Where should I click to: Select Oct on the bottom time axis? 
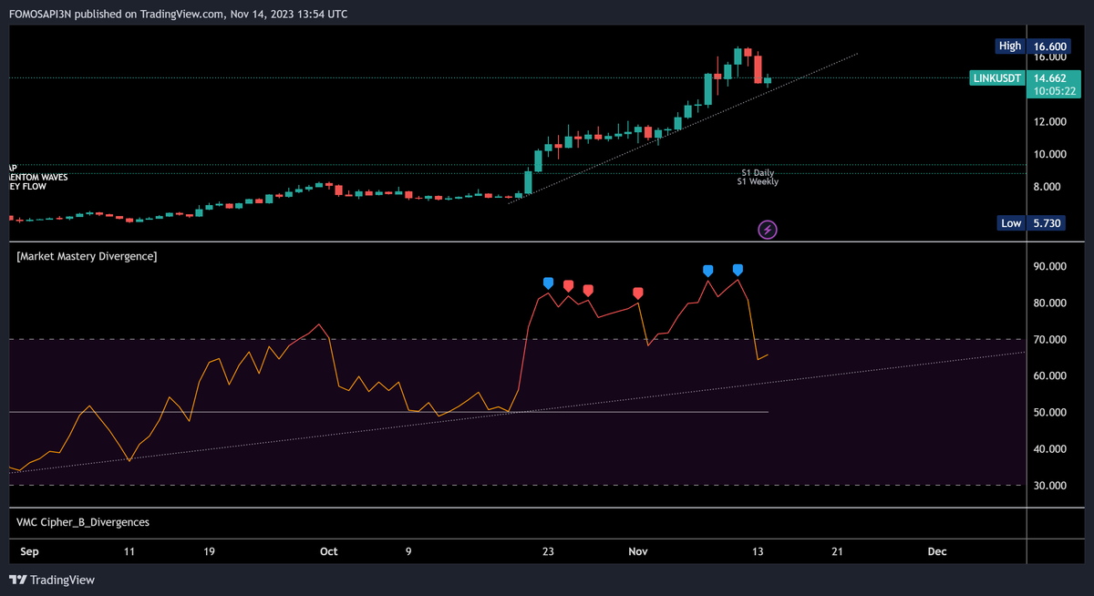tap(328, 551)
